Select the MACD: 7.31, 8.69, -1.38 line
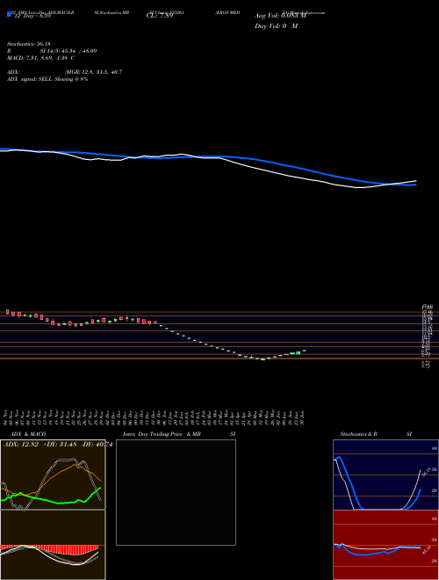439x580 pixels. (40, 58)
